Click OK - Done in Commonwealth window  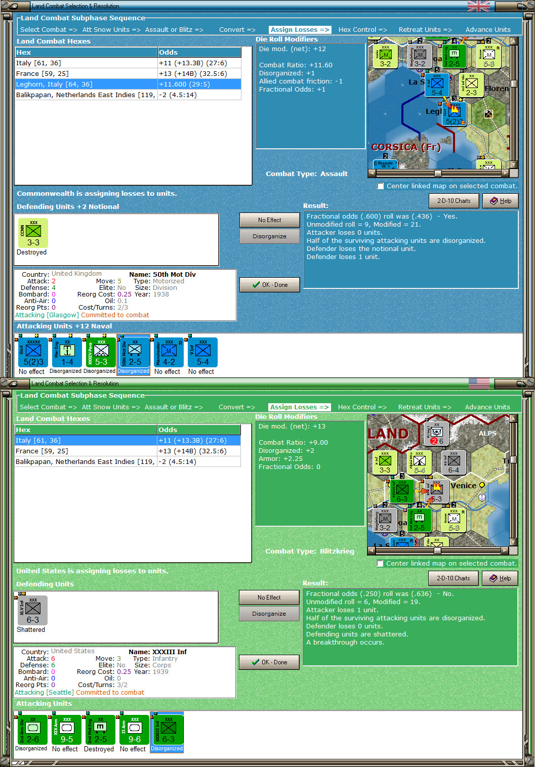click(x=269, y=285)
